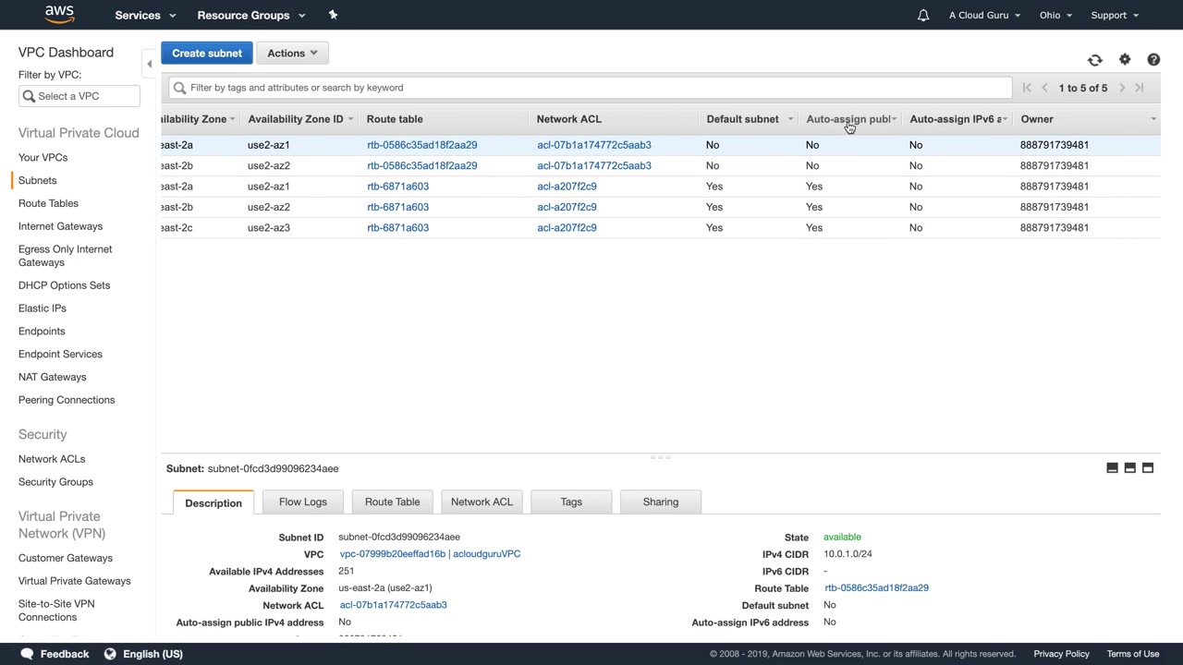Switch to the Flow Logs tab
This screenshot has width=1183, height=665.
click(x=302, y=502)
